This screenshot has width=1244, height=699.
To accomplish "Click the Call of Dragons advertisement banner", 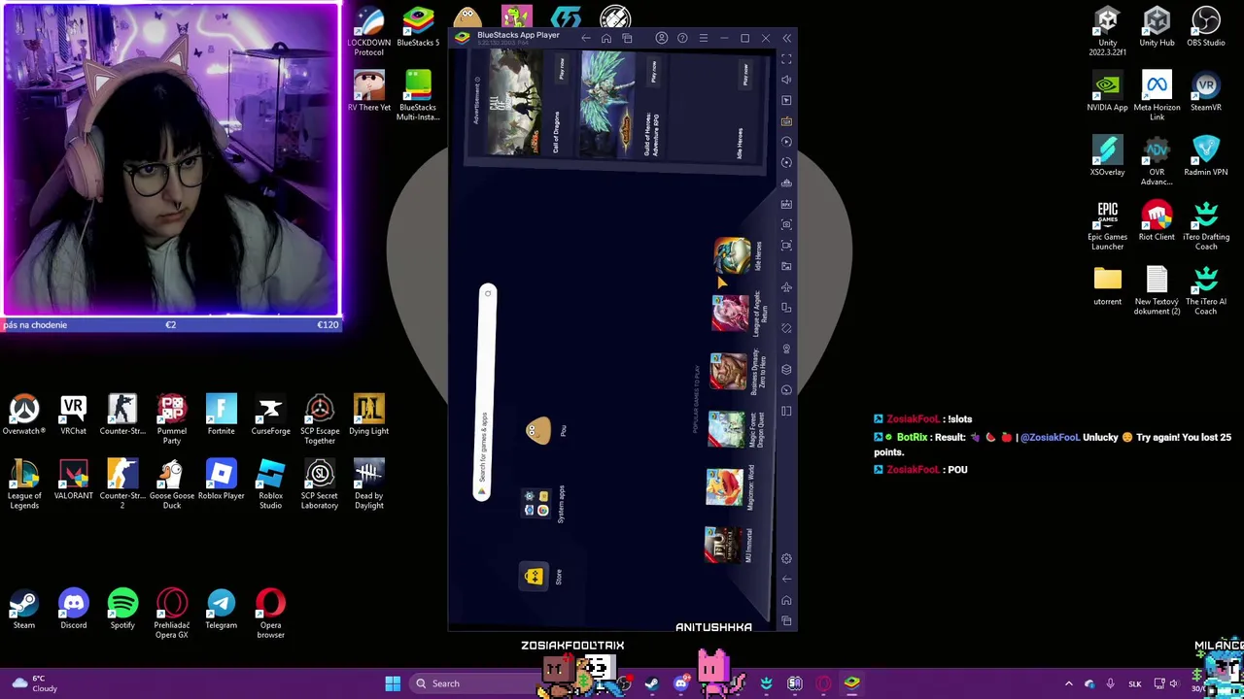I will (515, 104).
